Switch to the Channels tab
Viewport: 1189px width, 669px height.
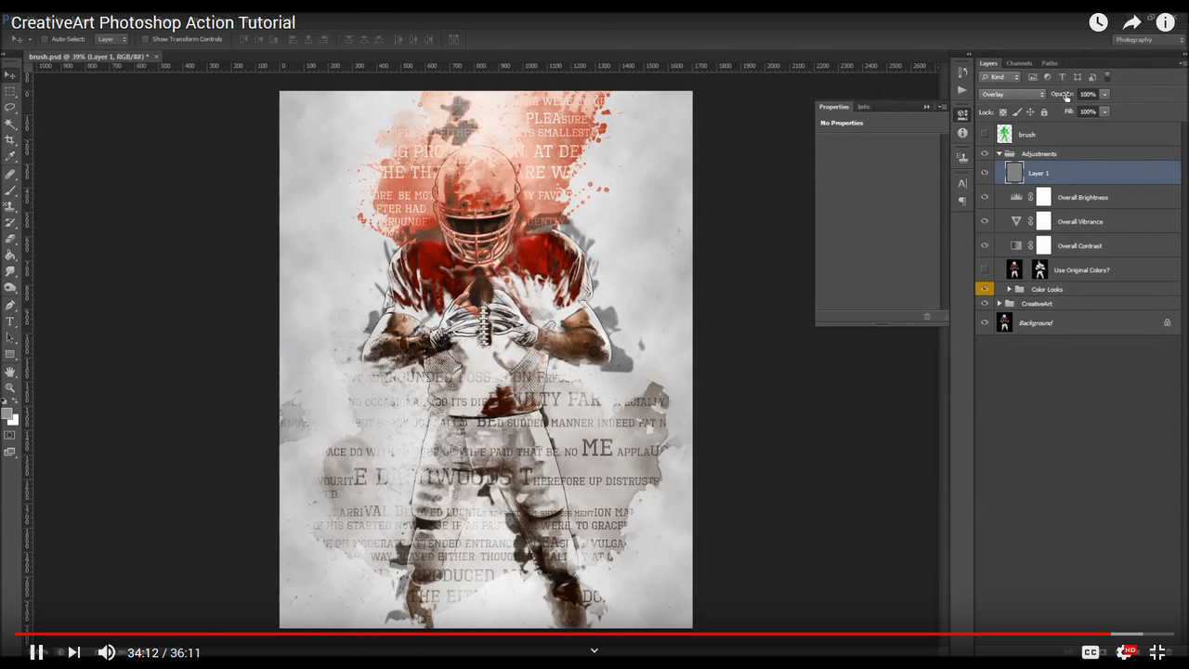[1019, 63]
